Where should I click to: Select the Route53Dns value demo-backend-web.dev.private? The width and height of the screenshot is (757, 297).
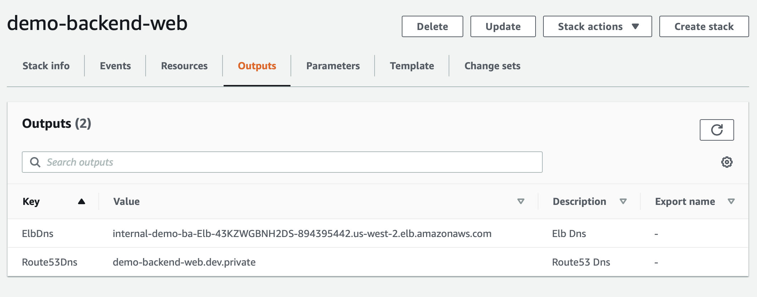coord(184,262)
